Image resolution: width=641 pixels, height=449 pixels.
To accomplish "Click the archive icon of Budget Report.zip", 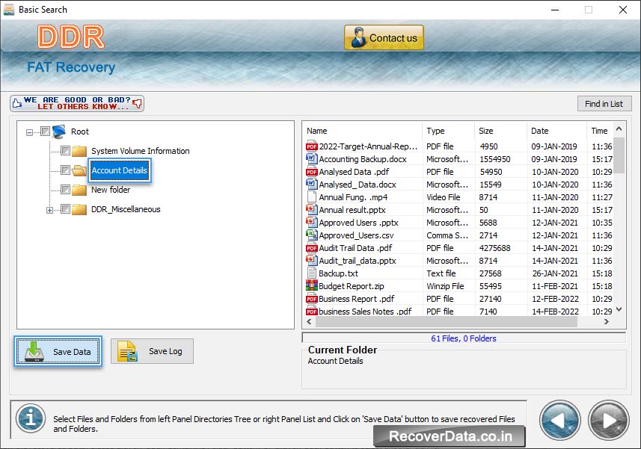I will (311, 285).
